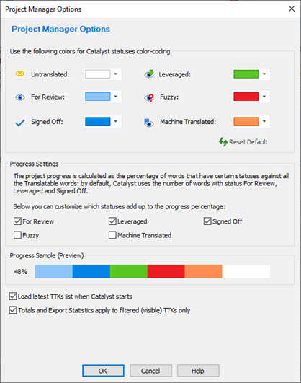Click the Untranslated envelope icon

19,74
